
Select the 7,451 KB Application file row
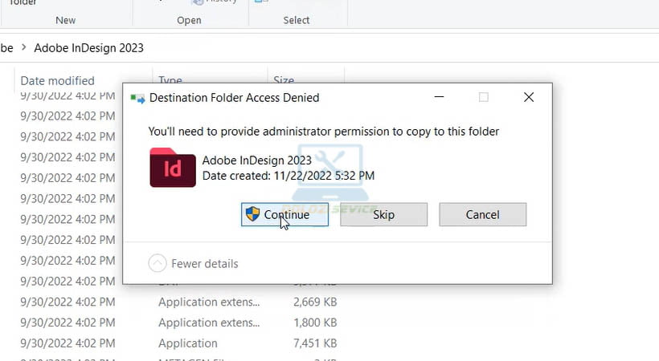(188, 343)
